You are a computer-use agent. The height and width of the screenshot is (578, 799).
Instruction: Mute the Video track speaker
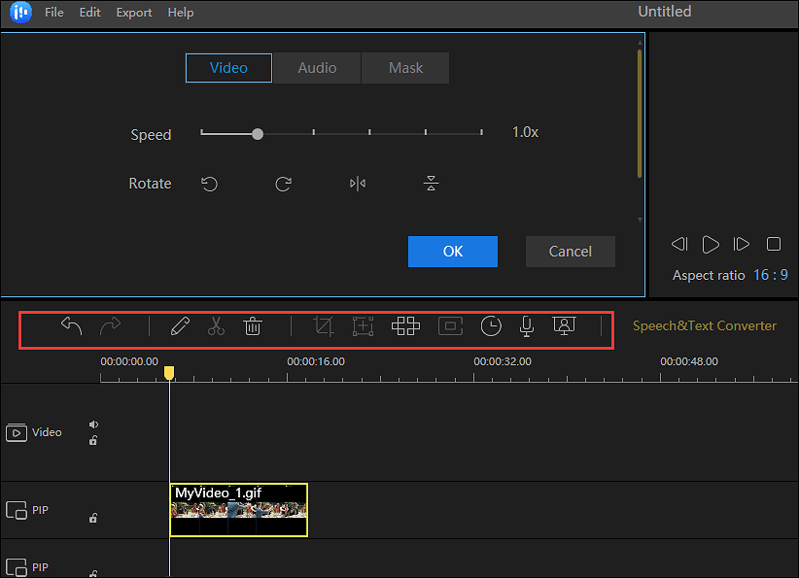[x=93, y=425]
